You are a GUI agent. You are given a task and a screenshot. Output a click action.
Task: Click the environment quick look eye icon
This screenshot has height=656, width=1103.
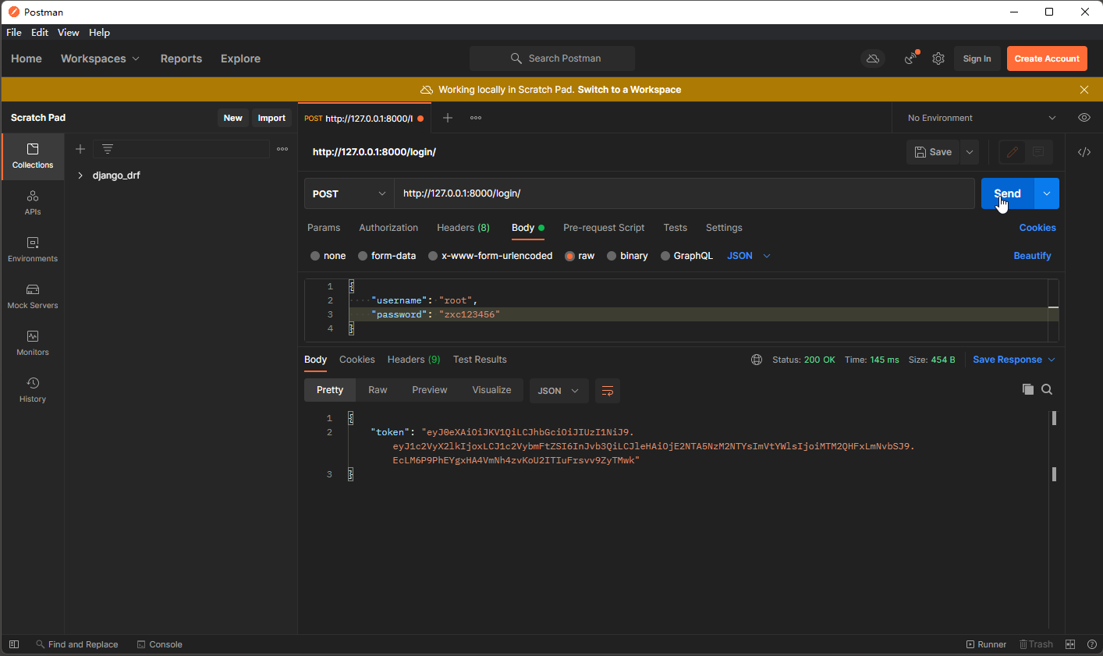(1084, 118)
